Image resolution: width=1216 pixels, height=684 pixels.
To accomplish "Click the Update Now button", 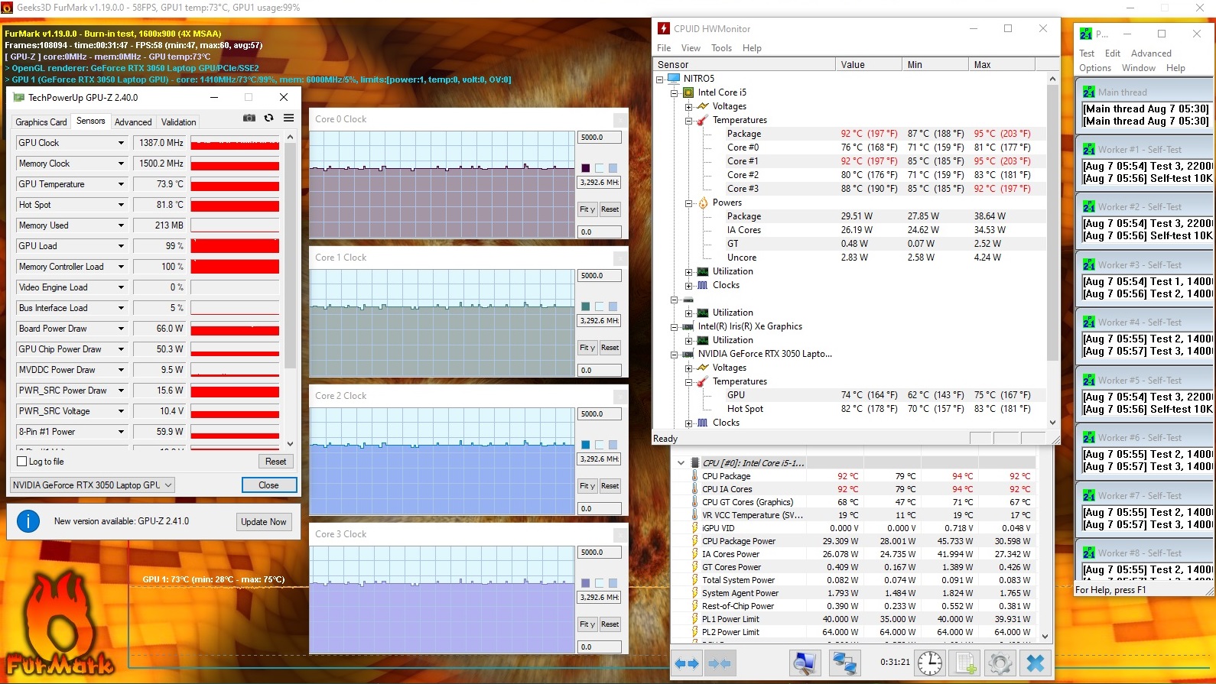I will 263,521.
